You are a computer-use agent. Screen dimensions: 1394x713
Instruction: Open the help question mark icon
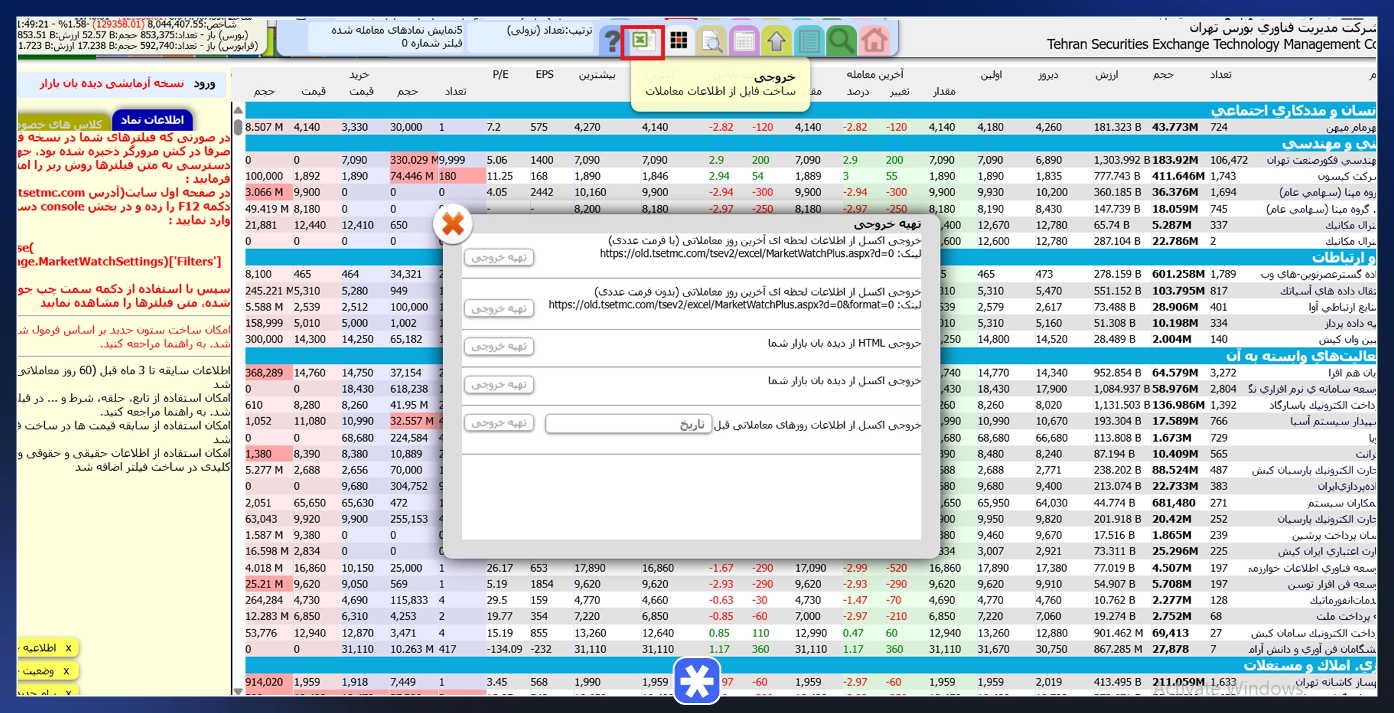[612, 41]
